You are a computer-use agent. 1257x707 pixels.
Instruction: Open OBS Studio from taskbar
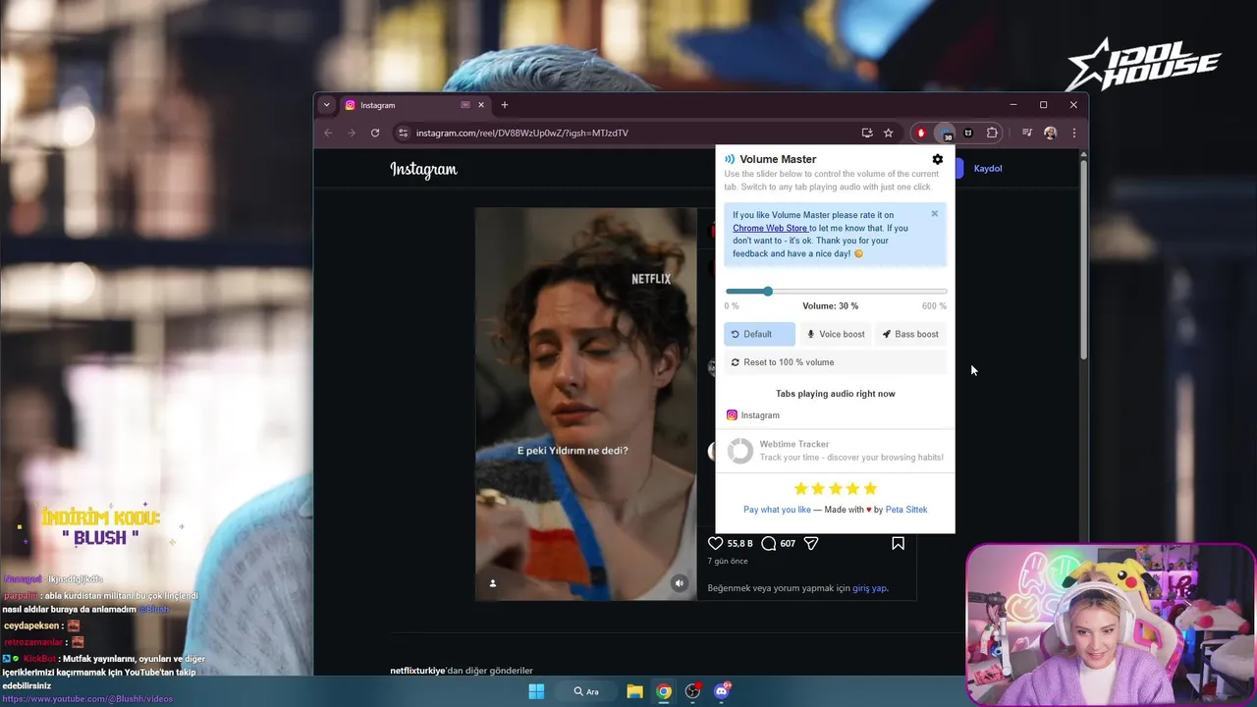pos(692,691)
